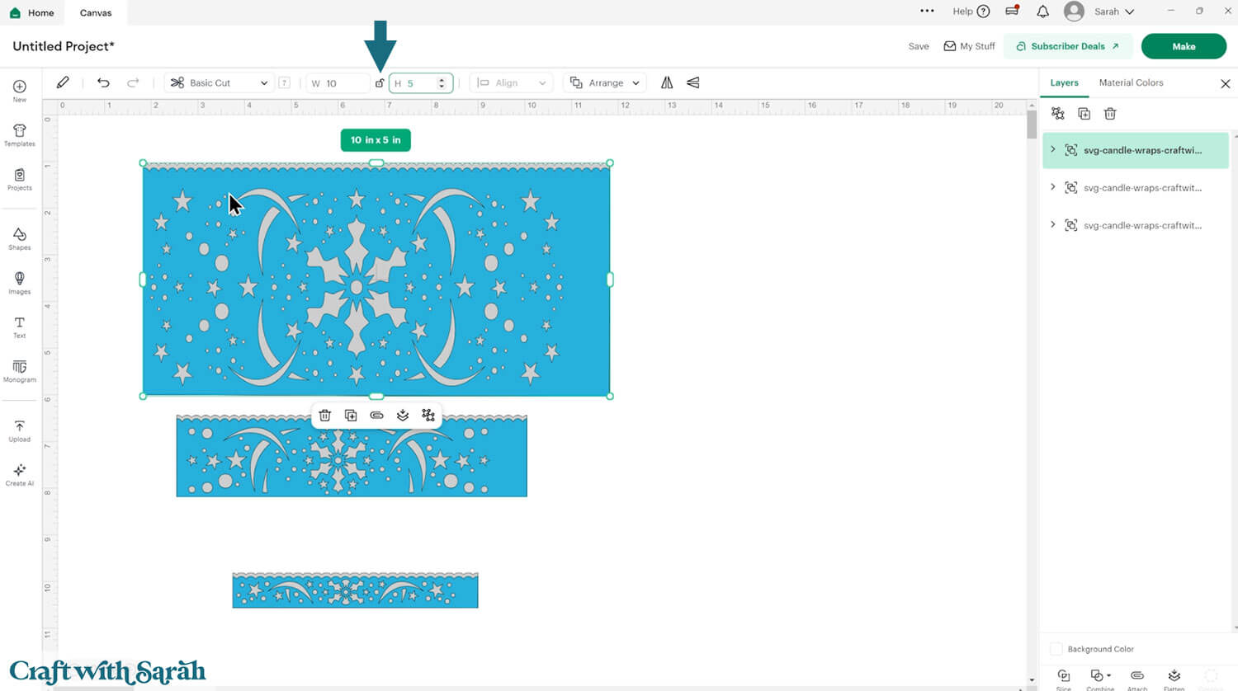
Task: Select the medium candle wrap design on canvas
Action: click(x=352, y=456)
